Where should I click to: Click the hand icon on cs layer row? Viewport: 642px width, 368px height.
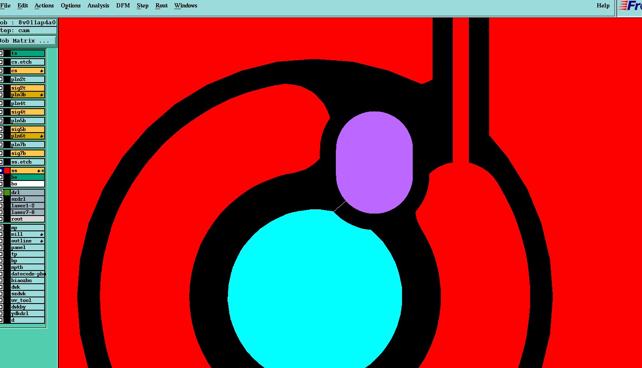[42, 71]
